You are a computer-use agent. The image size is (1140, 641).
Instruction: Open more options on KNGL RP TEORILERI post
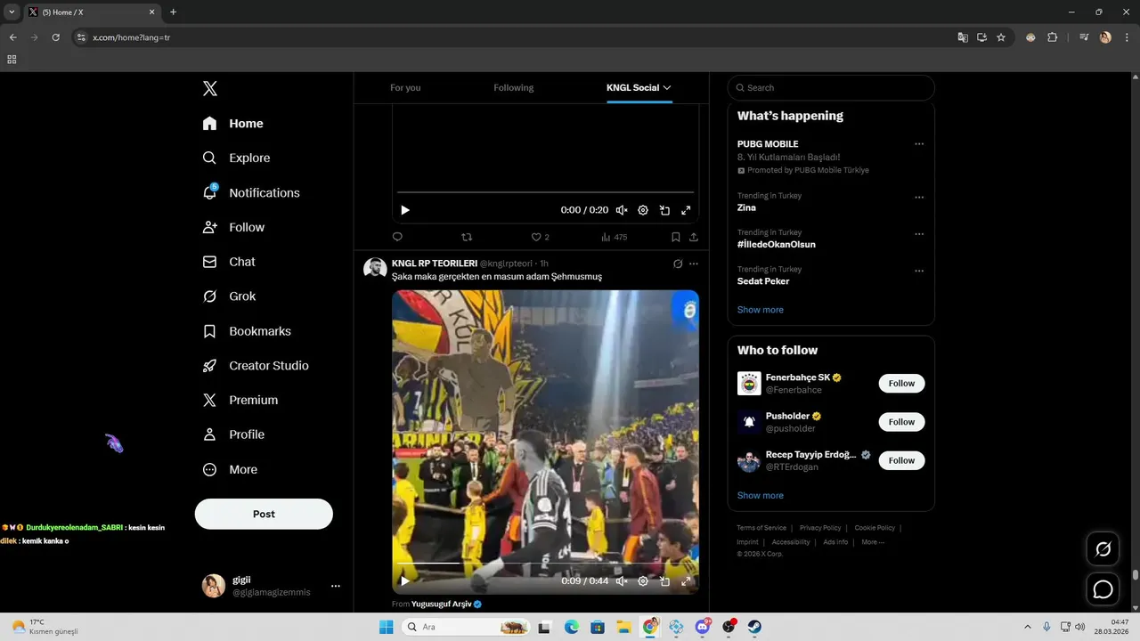[x=694, y=264]
